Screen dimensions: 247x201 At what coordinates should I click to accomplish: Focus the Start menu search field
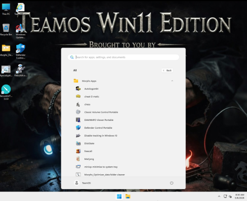pos(123,57)
